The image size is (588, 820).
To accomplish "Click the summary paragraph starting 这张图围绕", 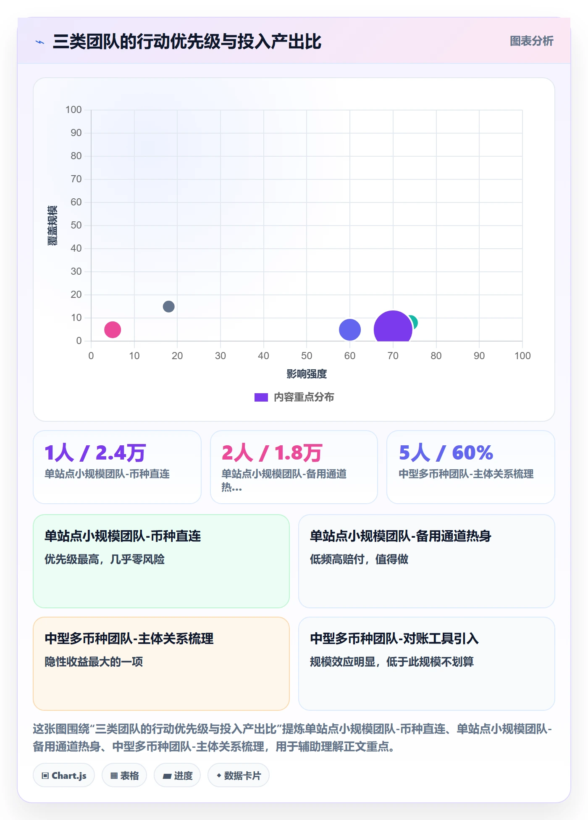I will click(x=292, y=738).
